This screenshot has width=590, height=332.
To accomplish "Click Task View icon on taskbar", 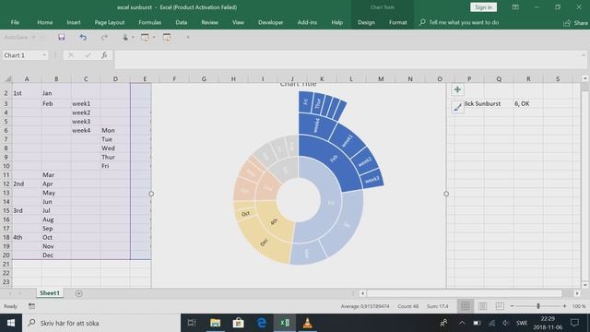I will coord(192,323).
